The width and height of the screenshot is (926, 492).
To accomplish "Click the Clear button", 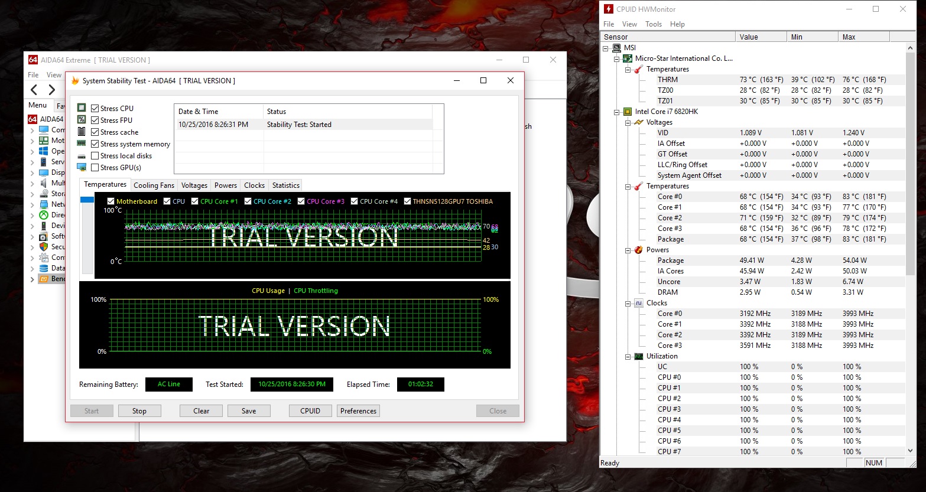I will pos(202,411).
